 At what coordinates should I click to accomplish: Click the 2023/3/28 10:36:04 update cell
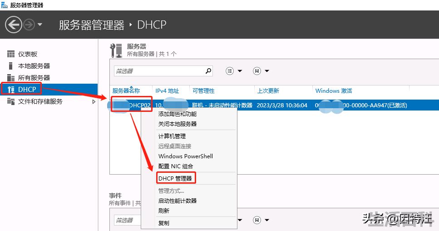coord(282,105)
